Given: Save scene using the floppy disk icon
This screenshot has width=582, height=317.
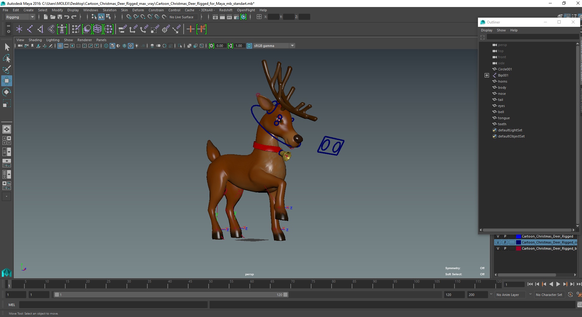Looking at the screenshot, I should 60,17.
